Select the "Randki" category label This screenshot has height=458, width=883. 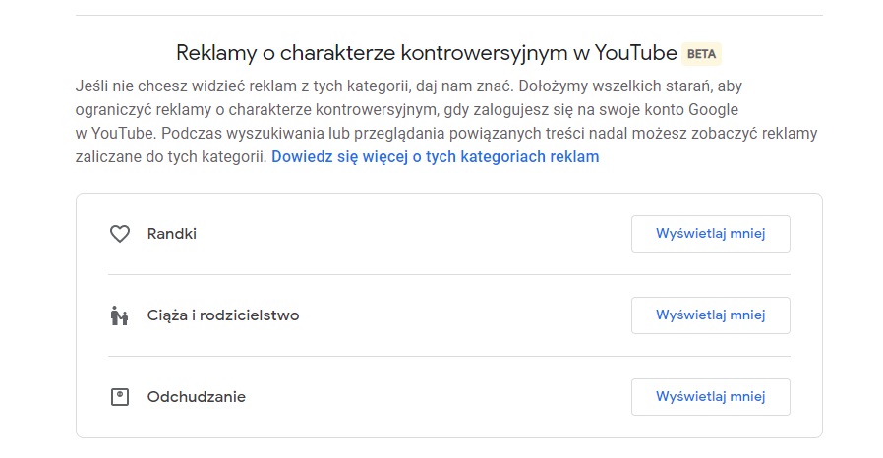point(172,234)
